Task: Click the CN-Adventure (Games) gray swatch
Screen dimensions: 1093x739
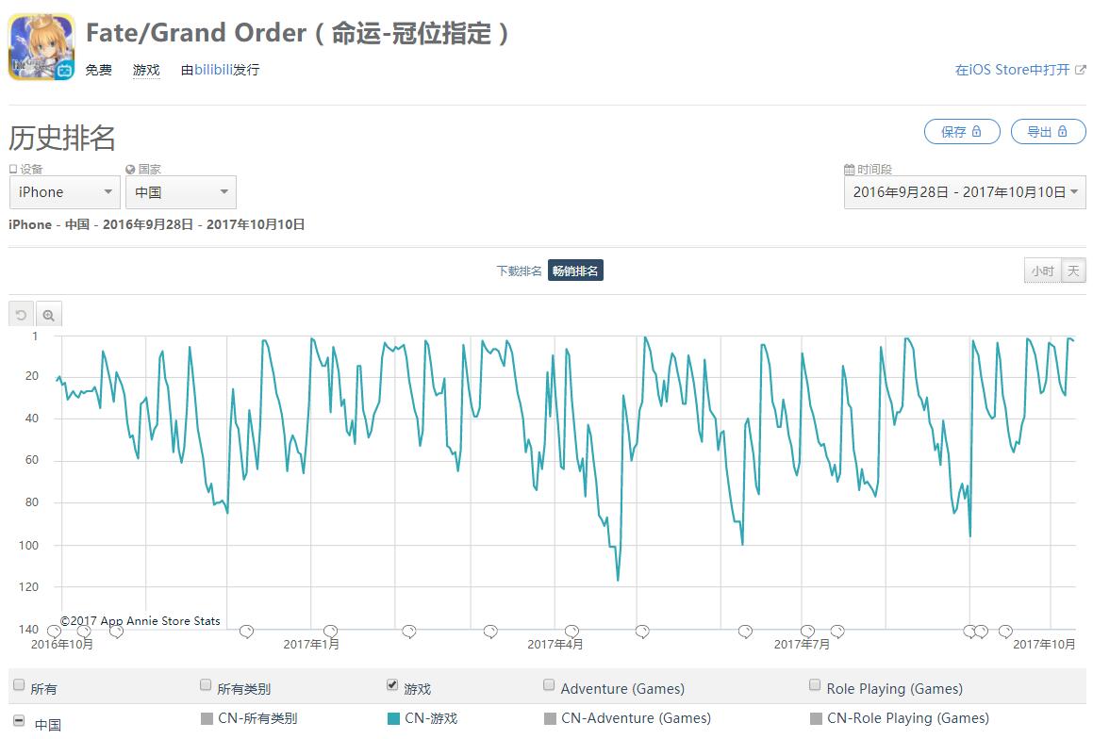Action: click(x=551, y=719)
